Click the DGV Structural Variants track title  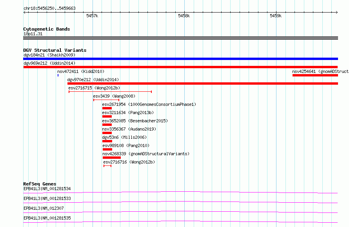pyautogui.click(x=55, y=50)
